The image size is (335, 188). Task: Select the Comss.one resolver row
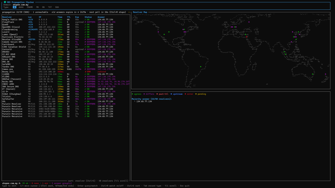pyautogui.click(x=66, y=69)
